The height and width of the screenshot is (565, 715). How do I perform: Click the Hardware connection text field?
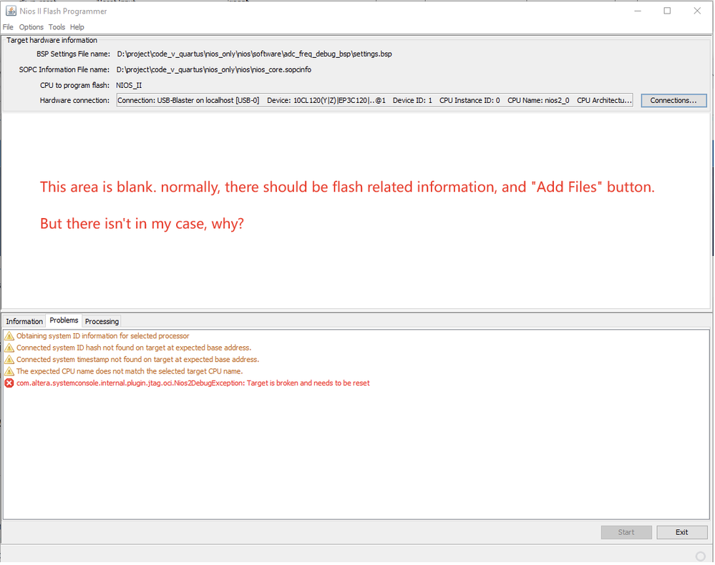point(374,101)
